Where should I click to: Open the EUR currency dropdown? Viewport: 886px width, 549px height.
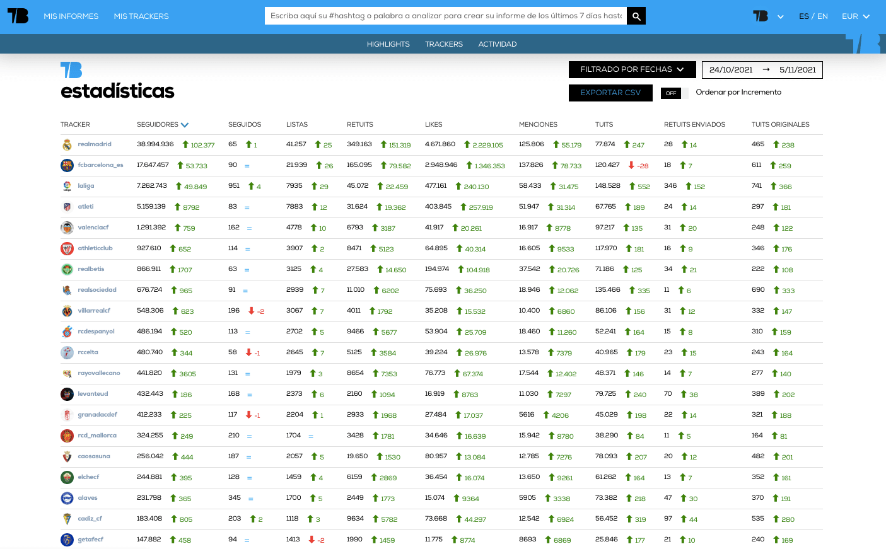856,16
